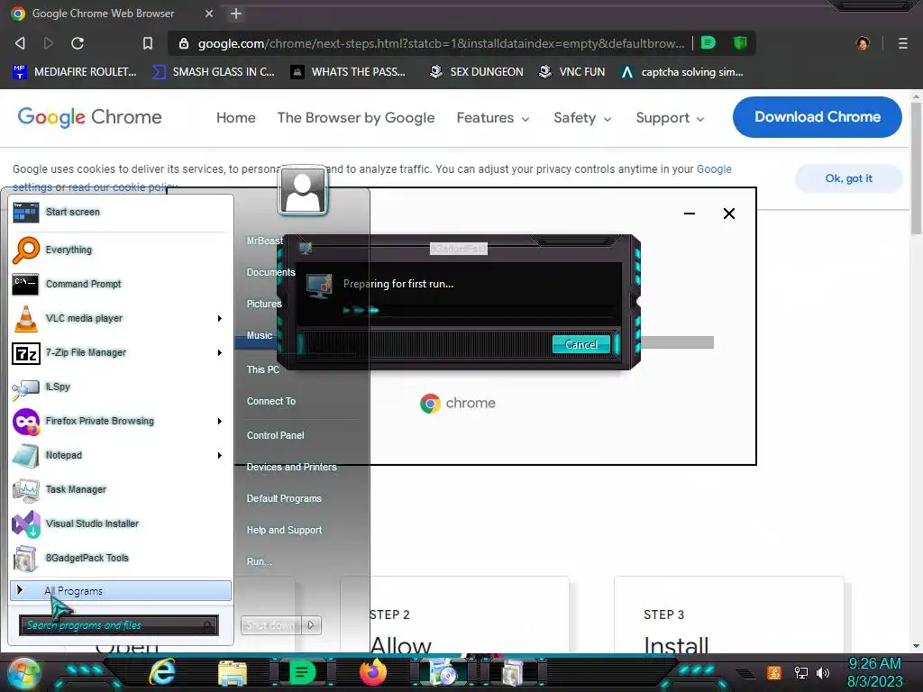The width and height of the screenshot is (923, 692).
Task: Open The Browser by Google link
Action: 356,118
